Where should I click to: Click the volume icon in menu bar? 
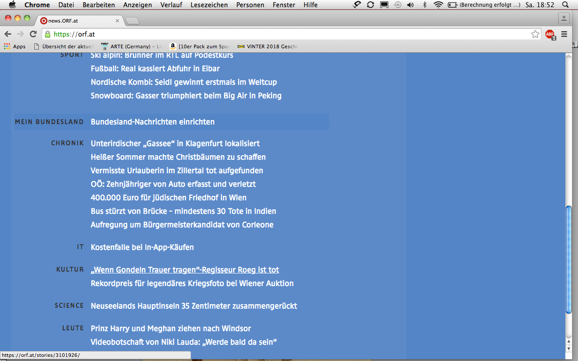click(410, 5)
